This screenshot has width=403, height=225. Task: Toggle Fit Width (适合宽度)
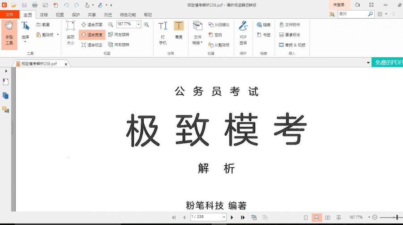pyautogui.click(x=92, y=34)
